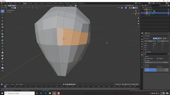Activate the Inset Faces tool
Image resolution: width=170 pixels, height=95 pixels.
tap(2, 40)
